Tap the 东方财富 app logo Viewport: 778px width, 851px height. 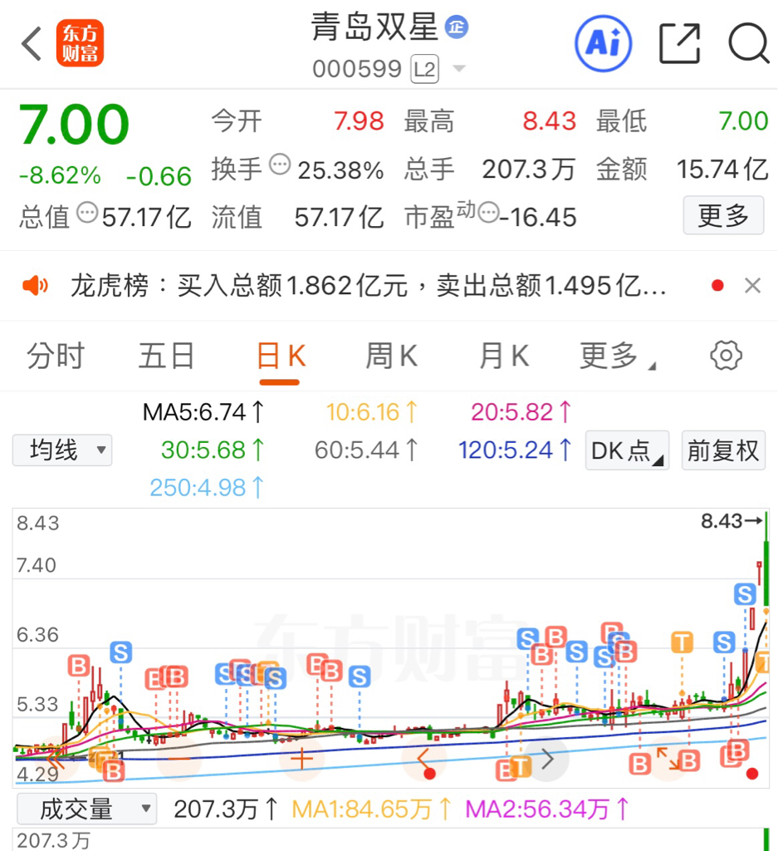(80, 43)
